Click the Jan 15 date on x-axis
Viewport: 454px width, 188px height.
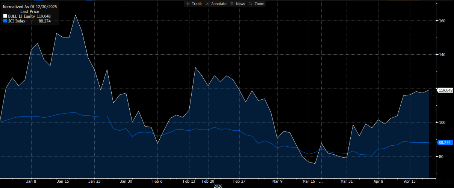[62, 181]
